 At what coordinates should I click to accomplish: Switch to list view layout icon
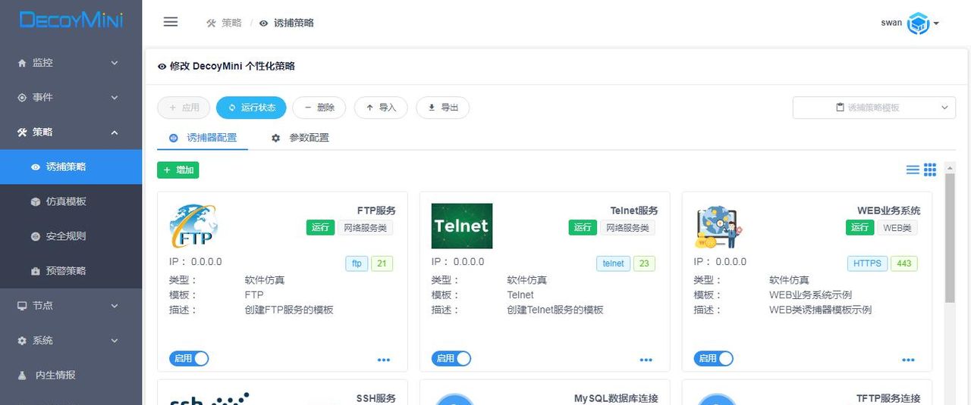(x=913, y=170)
